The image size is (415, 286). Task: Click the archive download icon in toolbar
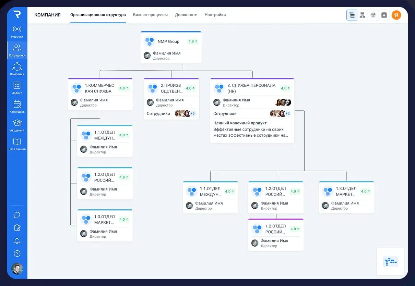[384, 15]
